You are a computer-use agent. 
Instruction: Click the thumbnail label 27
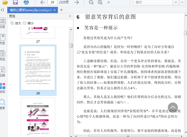tap(38, 42)
